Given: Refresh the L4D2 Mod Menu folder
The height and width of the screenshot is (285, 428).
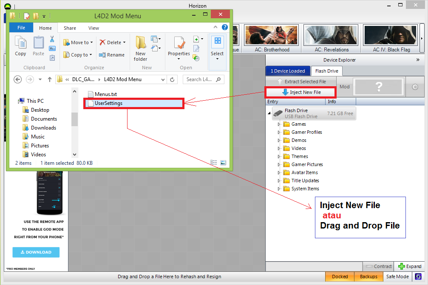Looking at the screenshot, I should tap(172, 79).
